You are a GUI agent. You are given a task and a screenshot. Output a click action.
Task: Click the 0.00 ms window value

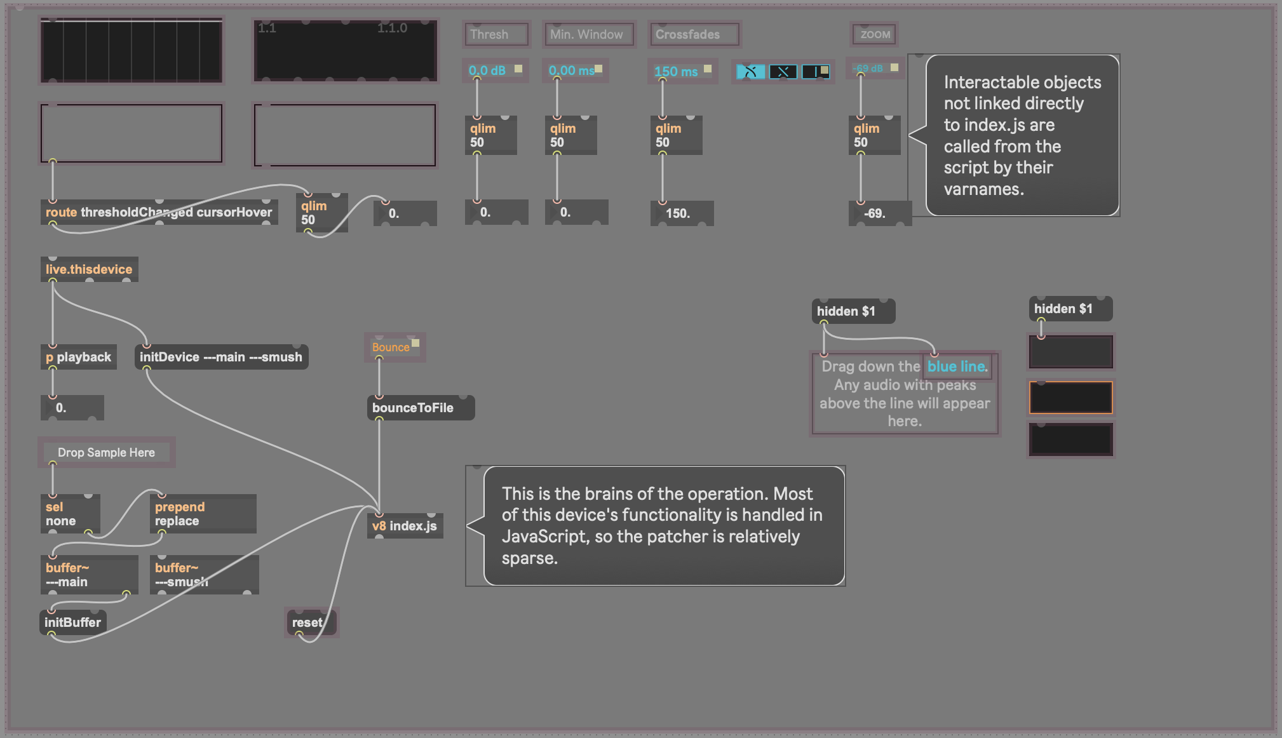click(570, 70)
